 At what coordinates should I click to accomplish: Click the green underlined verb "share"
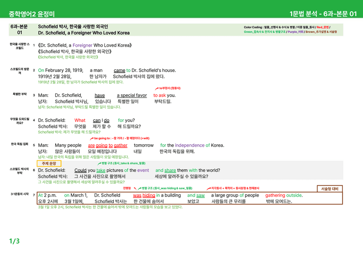(x=170, y=170)
